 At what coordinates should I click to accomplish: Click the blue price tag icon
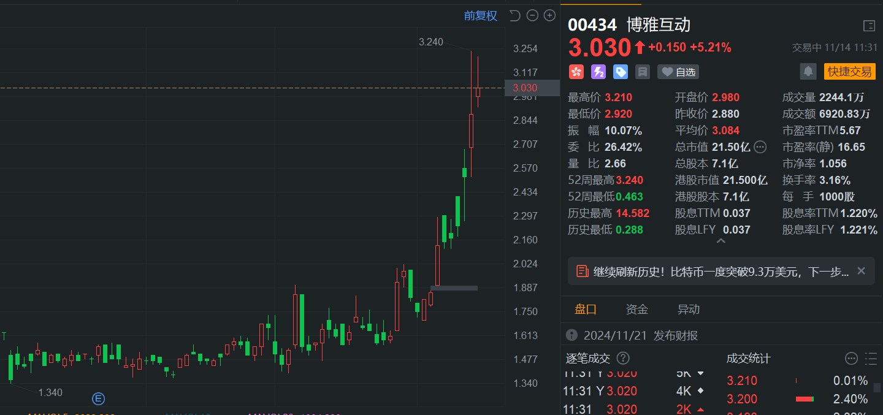(x=621, y=72)
